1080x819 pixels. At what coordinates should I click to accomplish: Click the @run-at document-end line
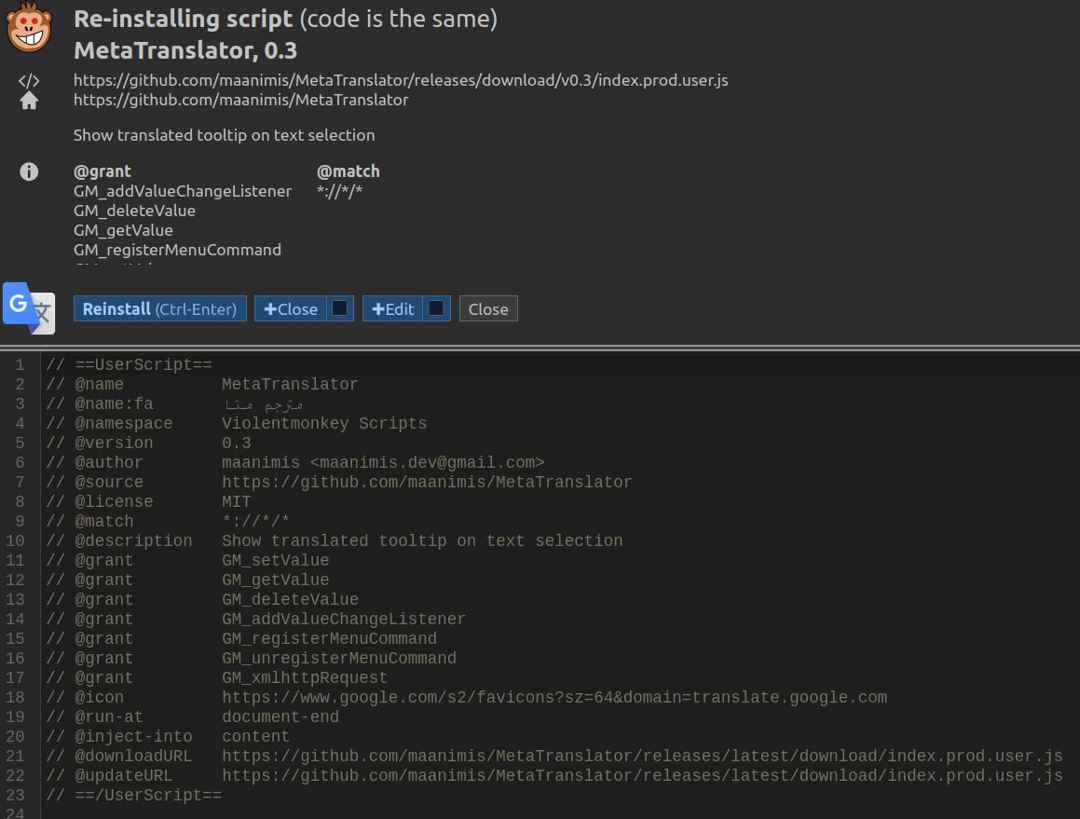(x=192, y=717)
